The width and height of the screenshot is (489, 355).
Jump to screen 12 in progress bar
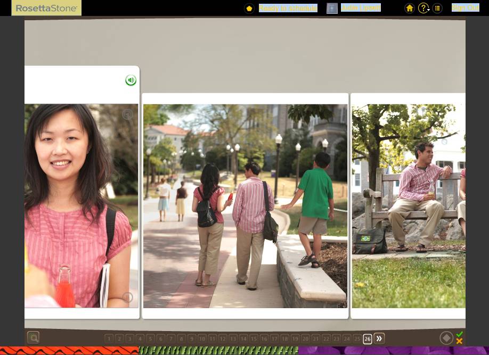pos(223,339)
